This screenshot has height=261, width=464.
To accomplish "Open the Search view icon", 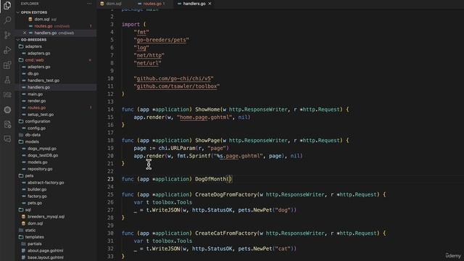I will (x=7, y=20).
